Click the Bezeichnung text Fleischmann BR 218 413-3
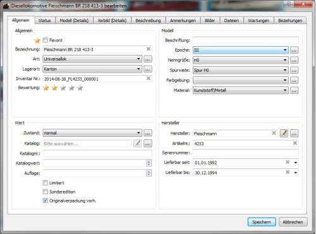Viewport: 316px width, 234px height. click(68, 50)
